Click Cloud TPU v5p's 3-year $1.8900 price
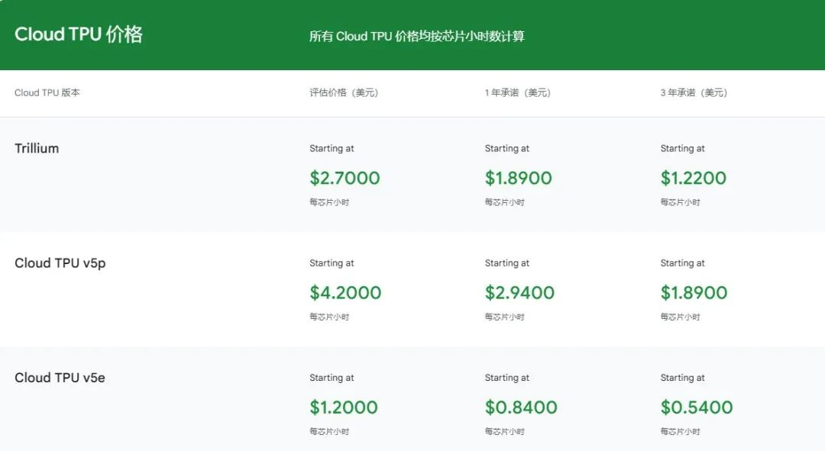Viewport: 825px width, 451px height. [x=694, y=293]
